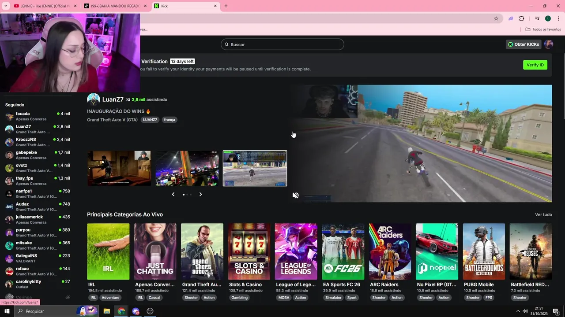
Task: Open LuanZ7 channel name link
Action: (113, 100)
